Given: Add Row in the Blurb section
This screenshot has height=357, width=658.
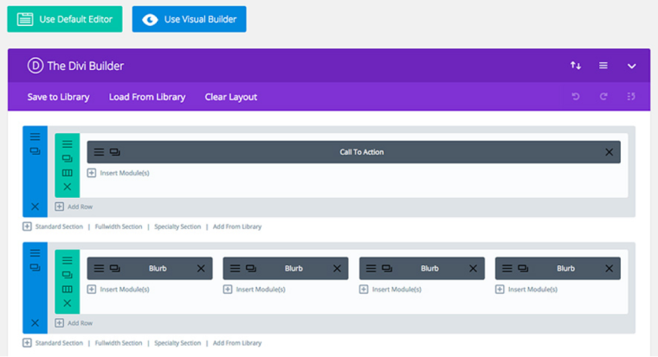Looking at the screenshot, I should [x=74, y=323].
